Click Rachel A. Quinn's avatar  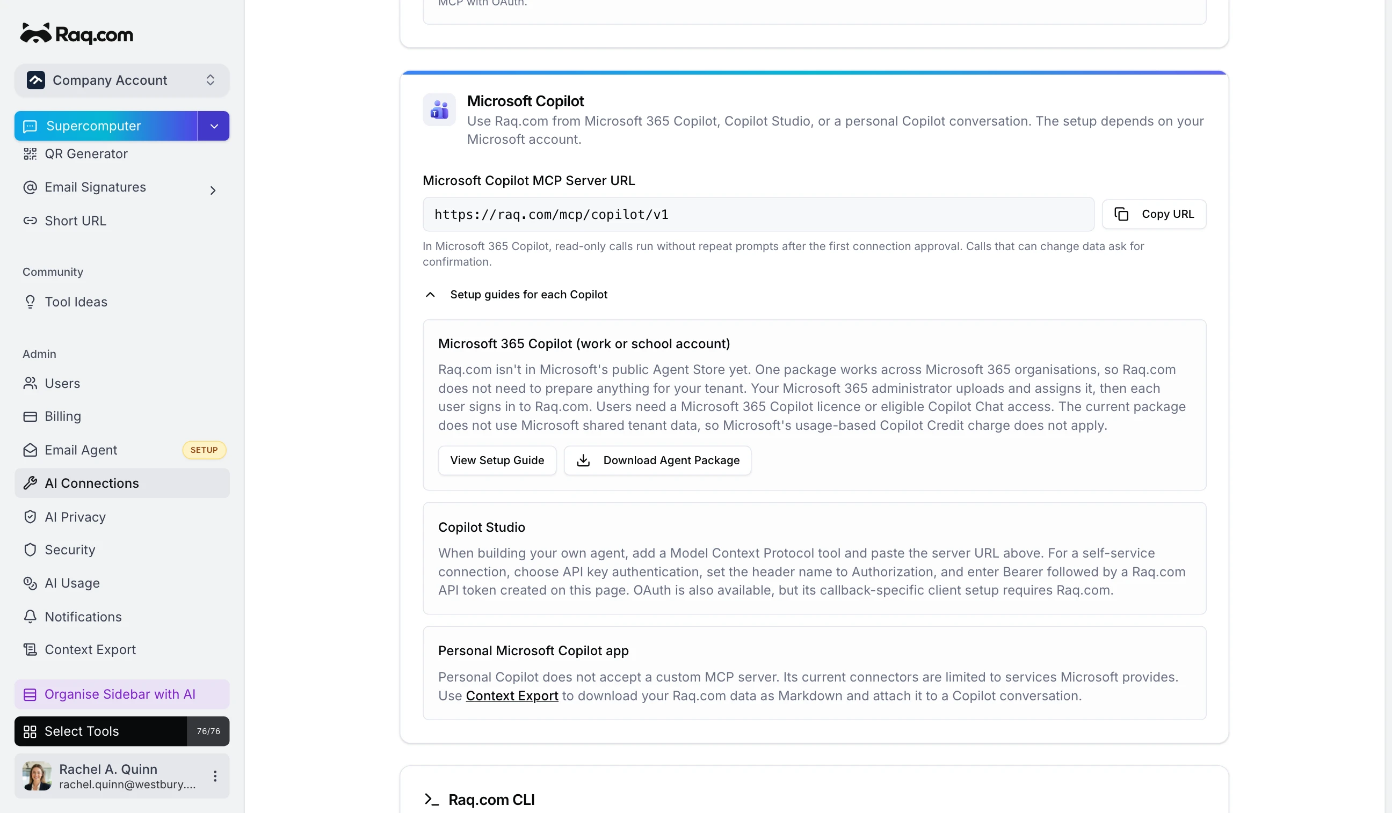tap(37, 776)
